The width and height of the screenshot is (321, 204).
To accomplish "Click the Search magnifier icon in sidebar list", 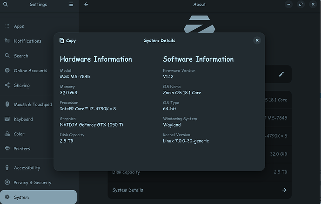I will [x=7, y=56].
